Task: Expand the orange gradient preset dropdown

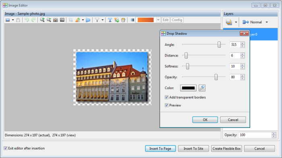Action: [x=158, y=20]
